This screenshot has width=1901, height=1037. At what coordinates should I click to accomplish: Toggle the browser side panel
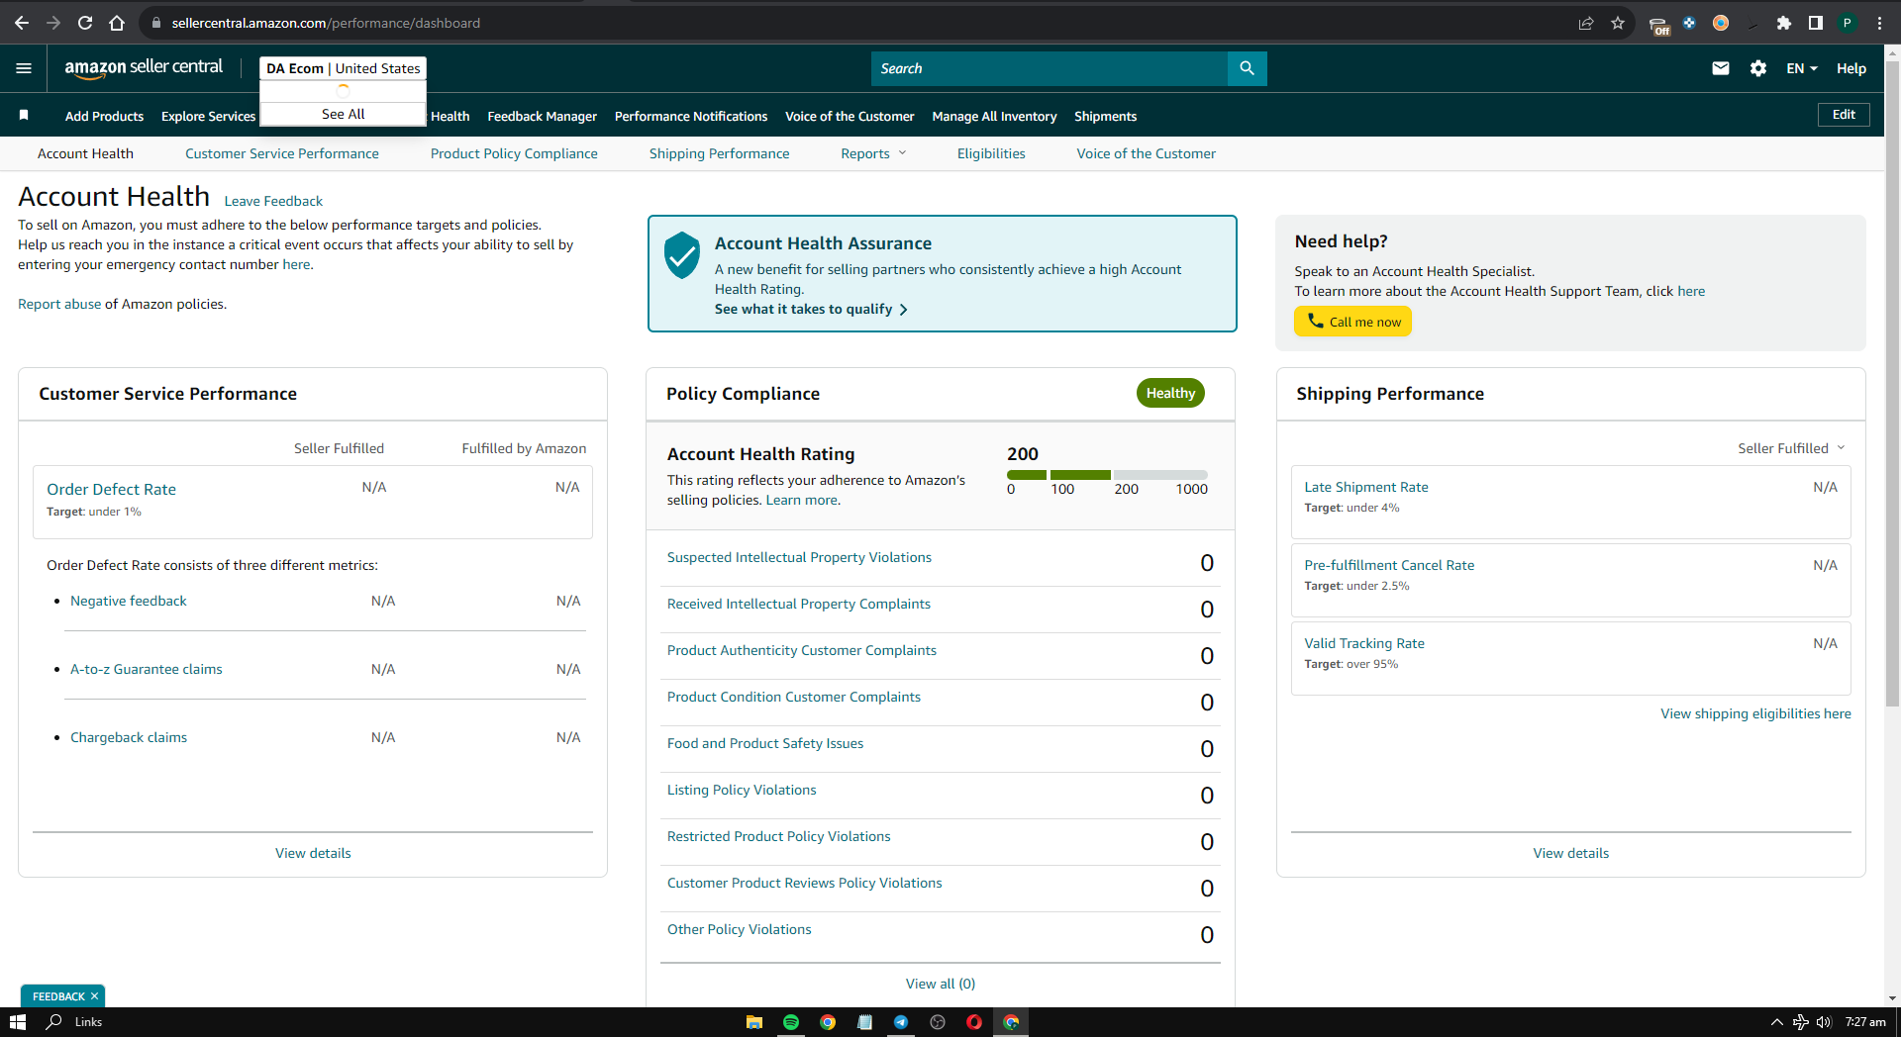[1816, 23]
